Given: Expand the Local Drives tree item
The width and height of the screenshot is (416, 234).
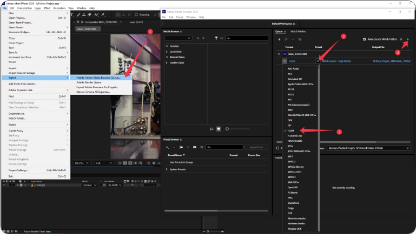Looking at the screenshot, I should pos(167,51).
